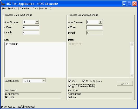Close the cifX Test Application window
This screenshot has height=109, width=138.
click(x=134, y=4)
